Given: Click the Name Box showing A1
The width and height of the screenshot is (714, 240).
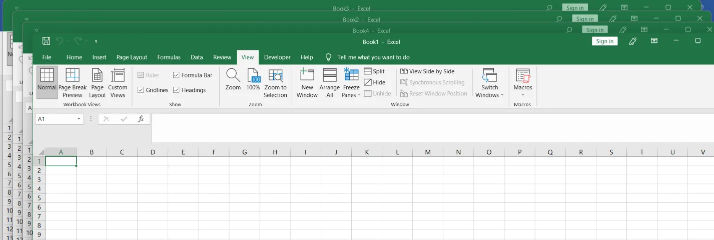Looking at the screenshot, I should (x=55, y=119).
